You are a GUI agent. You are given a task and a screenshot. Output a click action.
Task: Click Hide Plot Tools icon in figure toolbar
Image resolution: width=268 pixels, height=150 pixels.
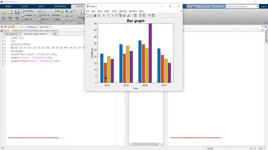point(149,15)
